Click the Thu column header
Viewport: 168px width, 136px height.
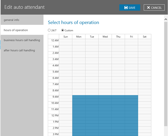coord(118,36)
